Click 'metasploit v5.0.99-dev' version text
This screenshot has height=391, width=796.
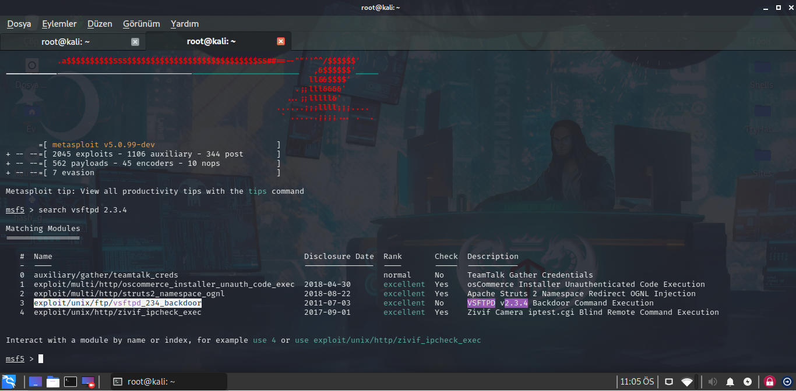point(104,145)
